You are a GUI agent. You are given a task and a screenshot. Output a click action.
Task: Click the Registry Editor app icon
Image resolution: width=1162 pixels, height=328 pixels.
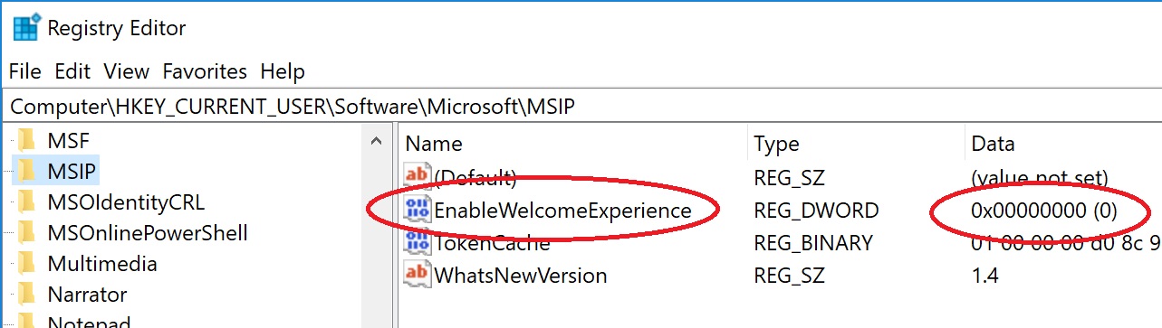point(25,28)
